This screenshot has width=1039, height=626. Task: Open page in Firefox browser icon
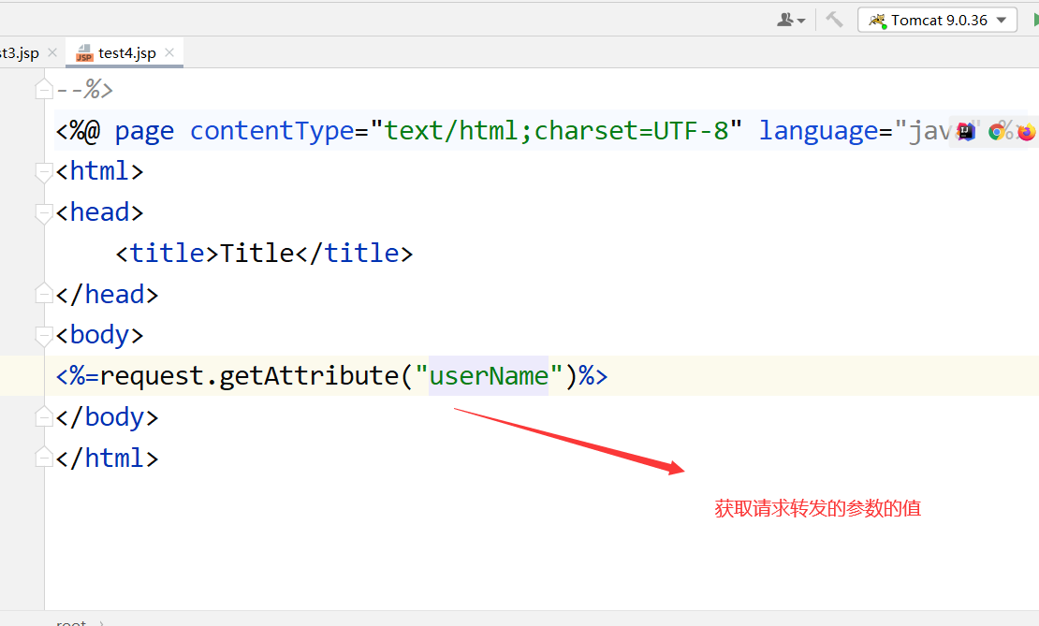pyautogui.click(x=1027, y=132)
